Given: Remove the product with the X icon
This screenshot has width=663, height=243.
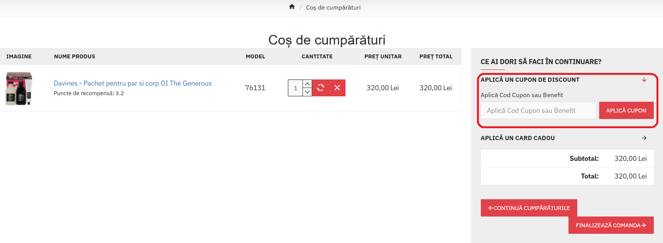Looking at the screenshot, I should pos(337,88).
